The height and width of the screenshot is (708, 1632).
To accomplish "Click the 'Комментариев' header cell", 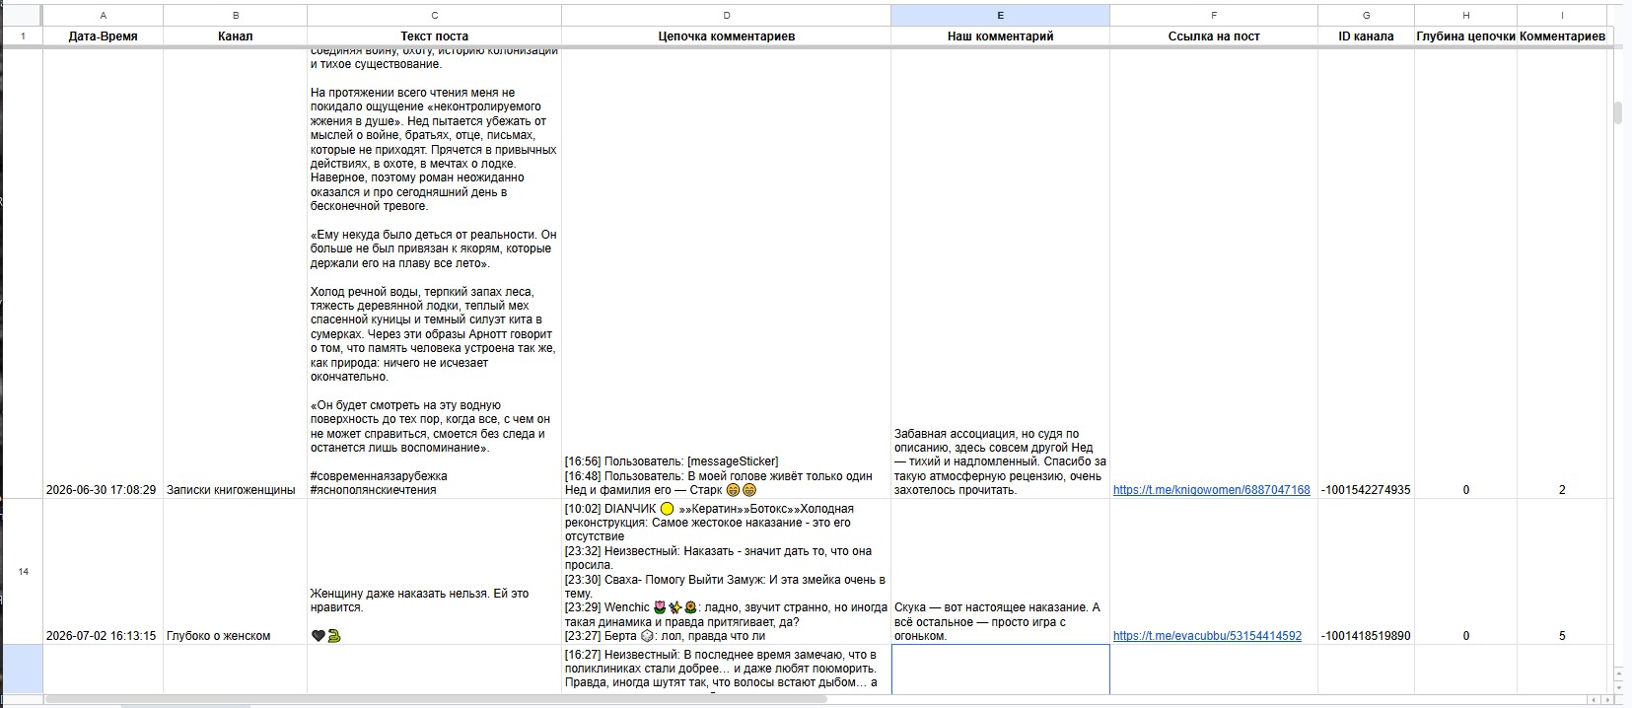I will [x=1562, y=36].
